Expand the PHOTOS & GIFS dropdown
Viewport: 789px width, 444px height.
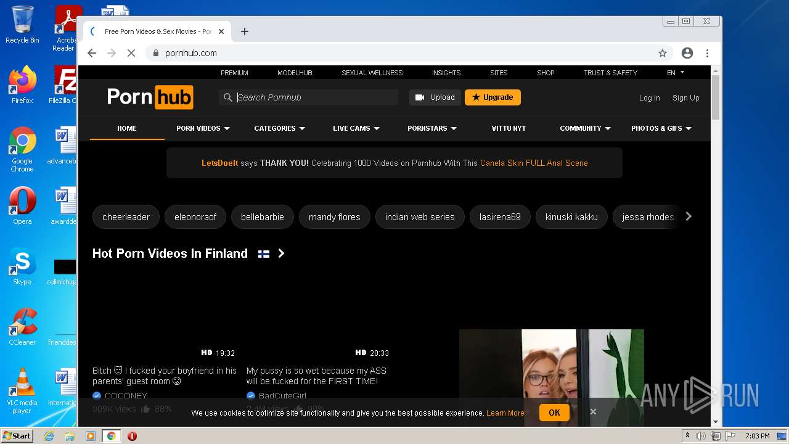(x=661, y=128)
